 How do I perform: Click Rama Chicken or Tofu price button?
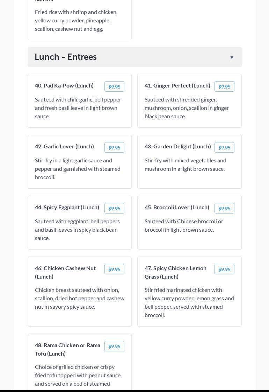(114, 346)
